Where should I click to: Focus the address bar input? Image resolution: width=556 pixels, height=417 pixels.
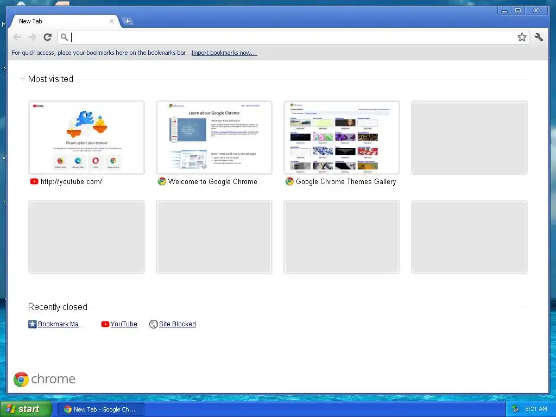pos(293,37)
